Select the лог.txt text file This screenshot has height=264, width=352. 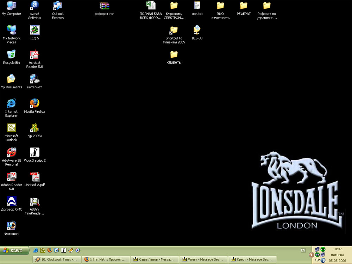pos(197,8)
